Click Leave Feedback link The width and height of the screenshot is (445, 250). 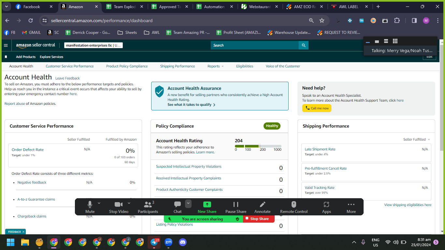click(x=67, y=78)
